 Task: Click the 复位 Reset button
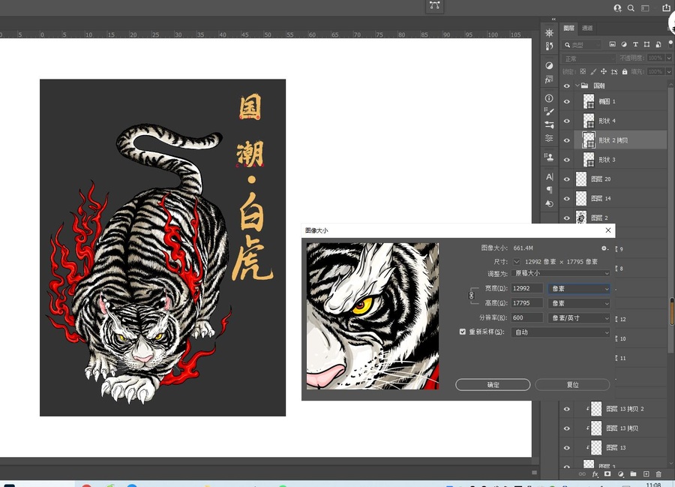572,384
